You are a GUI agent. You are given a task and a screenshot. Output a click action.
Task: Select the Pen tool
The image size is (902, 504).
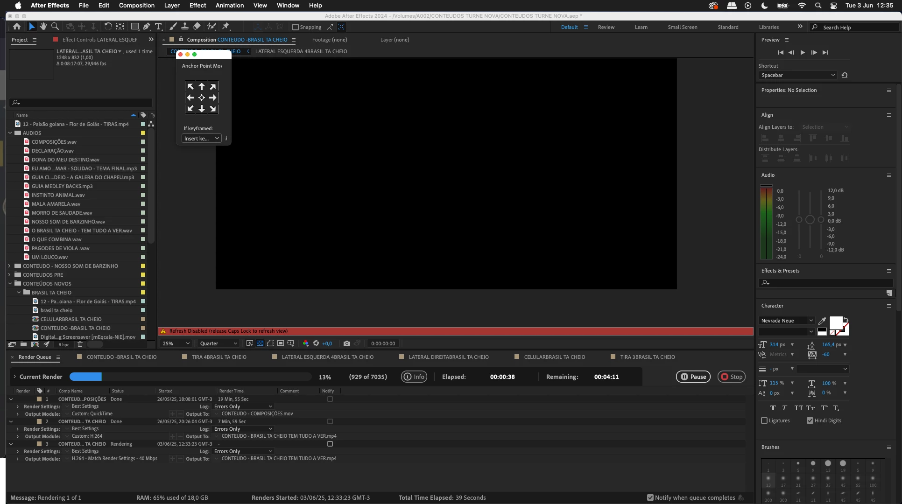pos(147,27)
